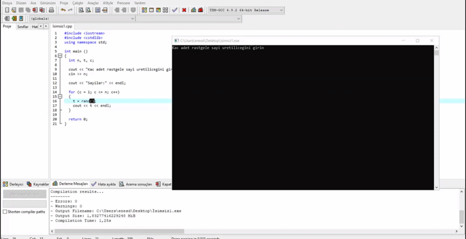Click the New file toolbar icon
This screenshot has width=466, height=239.
point(7,10)
